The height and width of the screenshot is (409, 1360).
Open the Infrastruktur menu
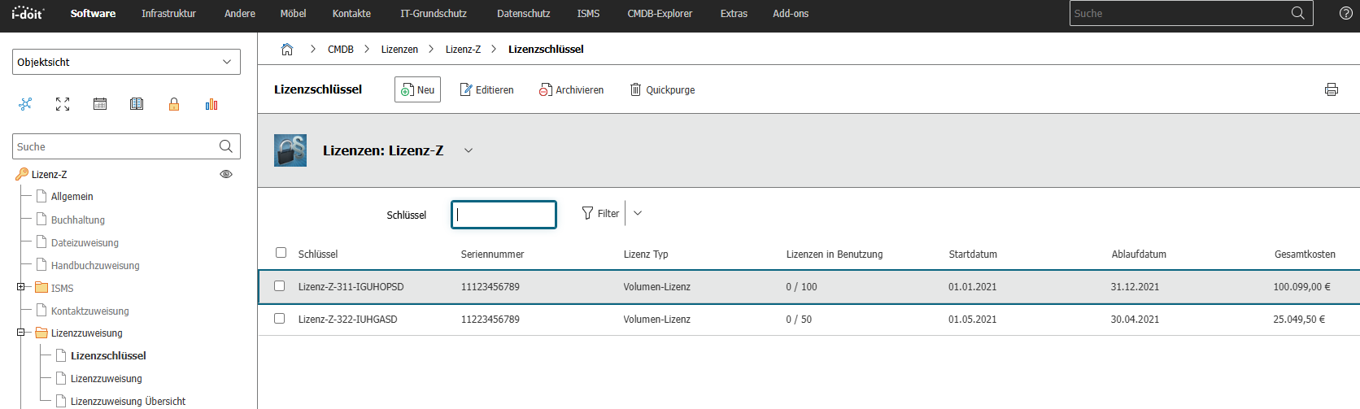[x=168, y=14]
